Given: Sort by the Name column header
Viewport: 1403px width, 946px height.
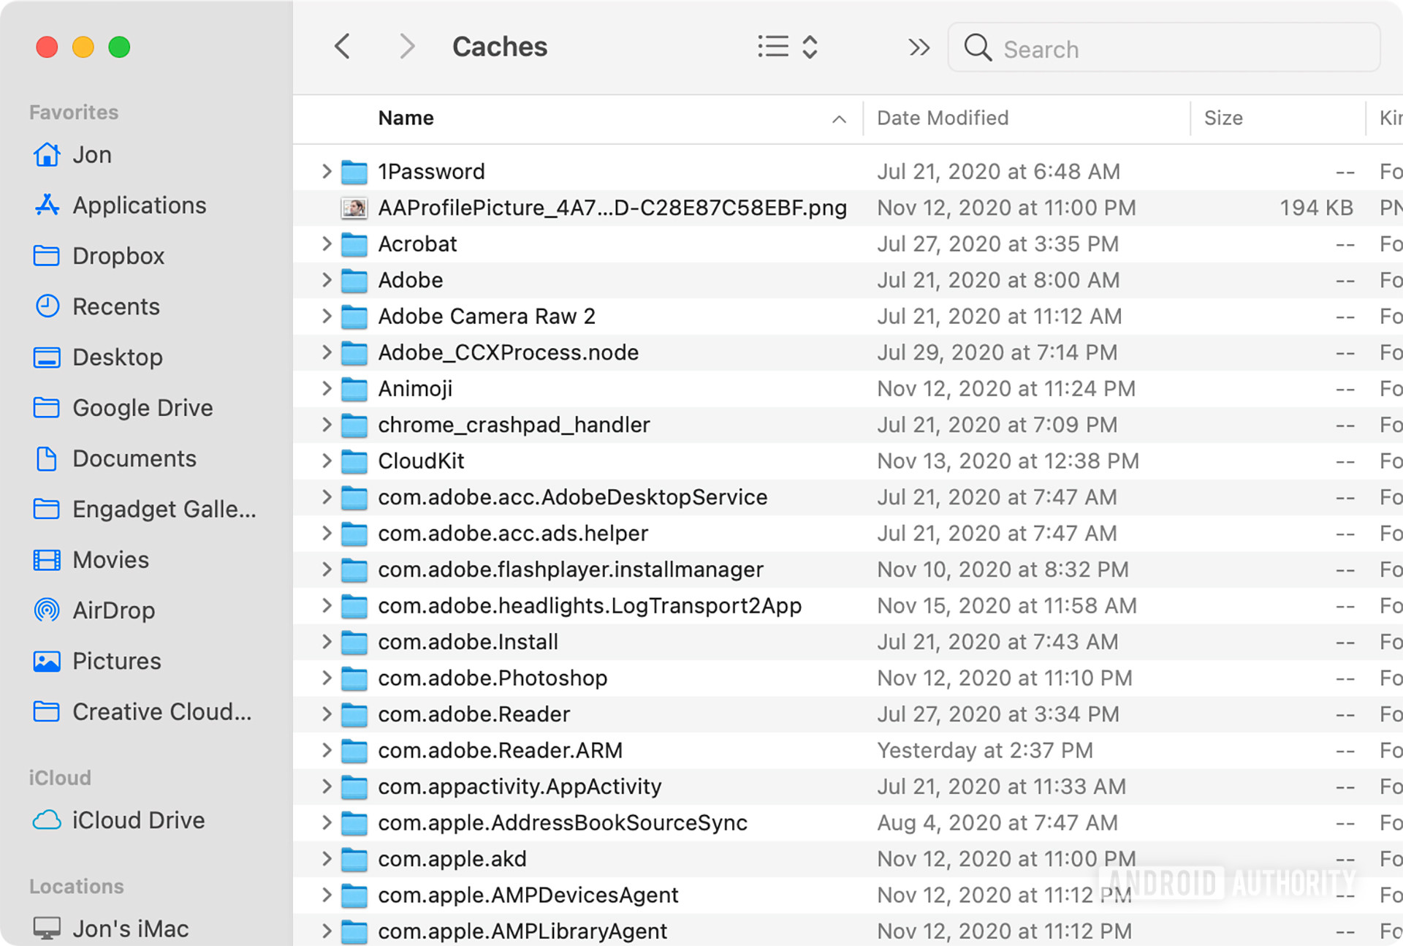Looking at the screenshot, I should (406, 118).
